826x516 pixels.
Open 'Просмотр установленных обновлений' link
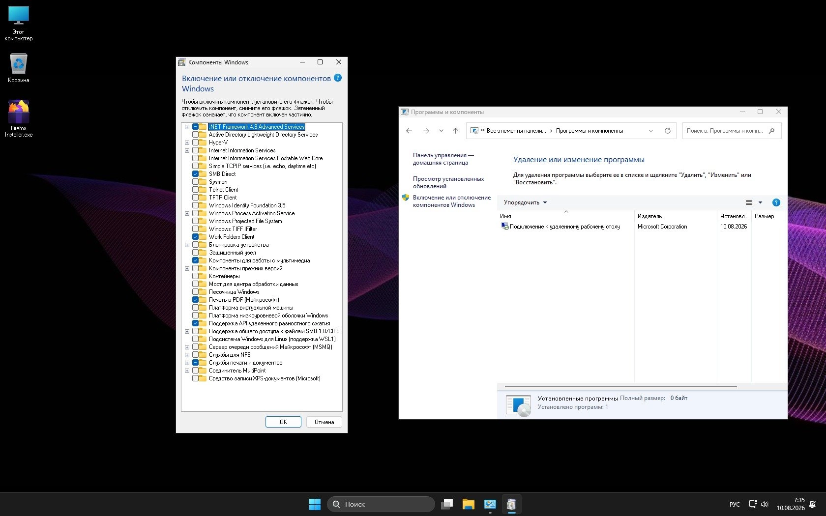click(448, 182)
